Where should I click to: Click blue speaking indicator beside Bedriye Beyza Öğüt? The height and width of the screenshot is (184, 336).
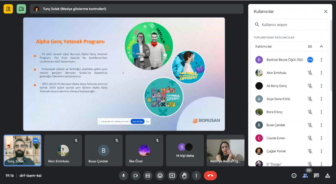click(x=310, y=60)
